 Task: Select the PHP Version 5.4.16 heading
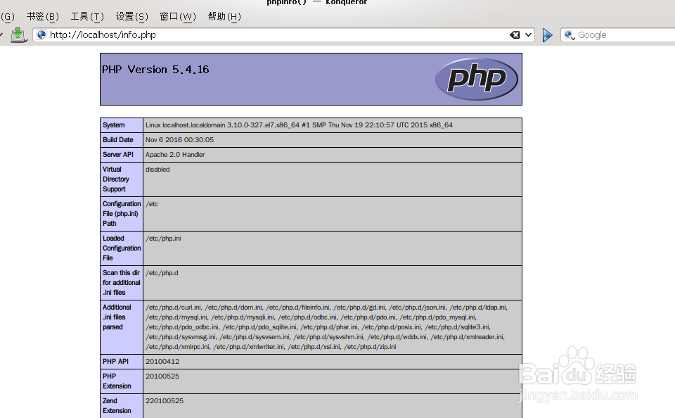(x=155, y=70)
